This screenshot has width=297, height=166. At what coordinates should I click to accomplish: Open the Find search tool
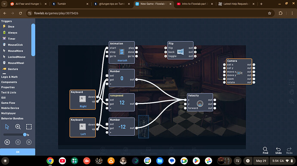point(266,150)
